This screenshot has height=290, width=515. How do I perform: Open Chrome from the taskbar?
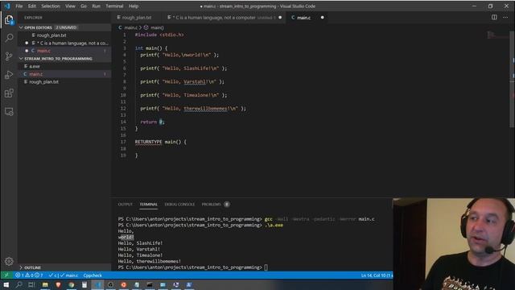pos(72,284)
